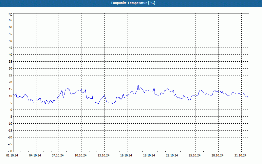Click the -10 value on the y-axis
This screenshot has height=164, width=262.
[10, 124]
